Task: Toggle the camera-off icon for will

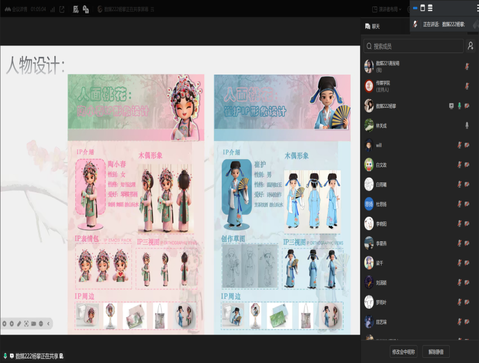Action: point(467,145)
